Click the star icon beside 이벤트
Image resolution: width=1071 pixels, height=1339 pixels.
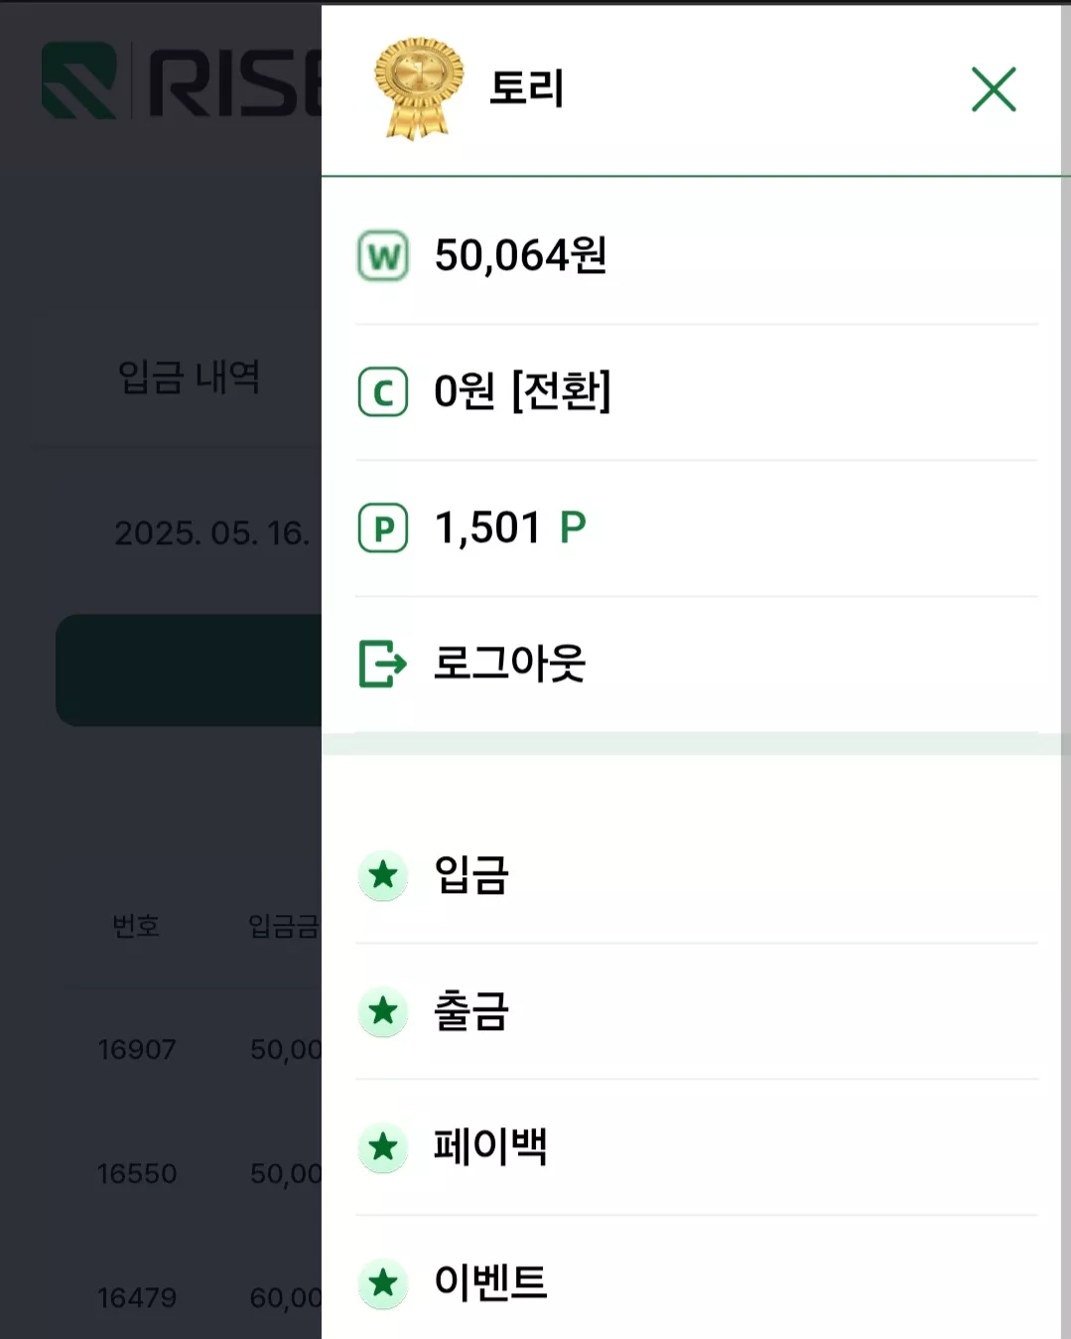coord(383,1283)
